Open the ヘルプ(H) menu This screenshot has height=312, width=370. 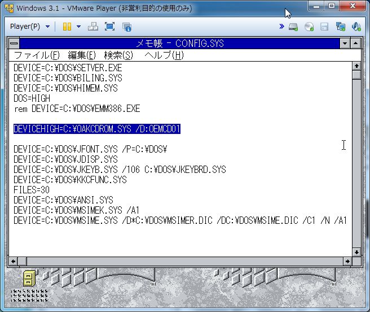(164, 55)
